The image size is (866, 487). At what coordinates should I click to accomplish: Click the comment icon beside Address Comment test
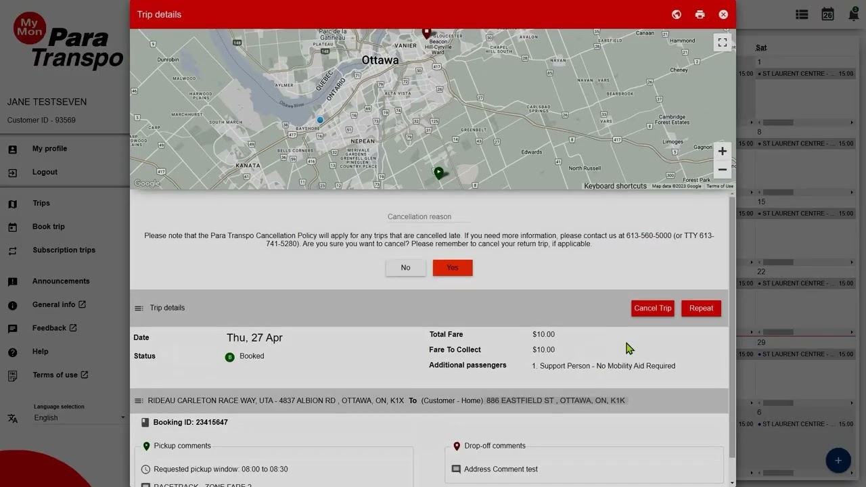(x=456, y=469)
